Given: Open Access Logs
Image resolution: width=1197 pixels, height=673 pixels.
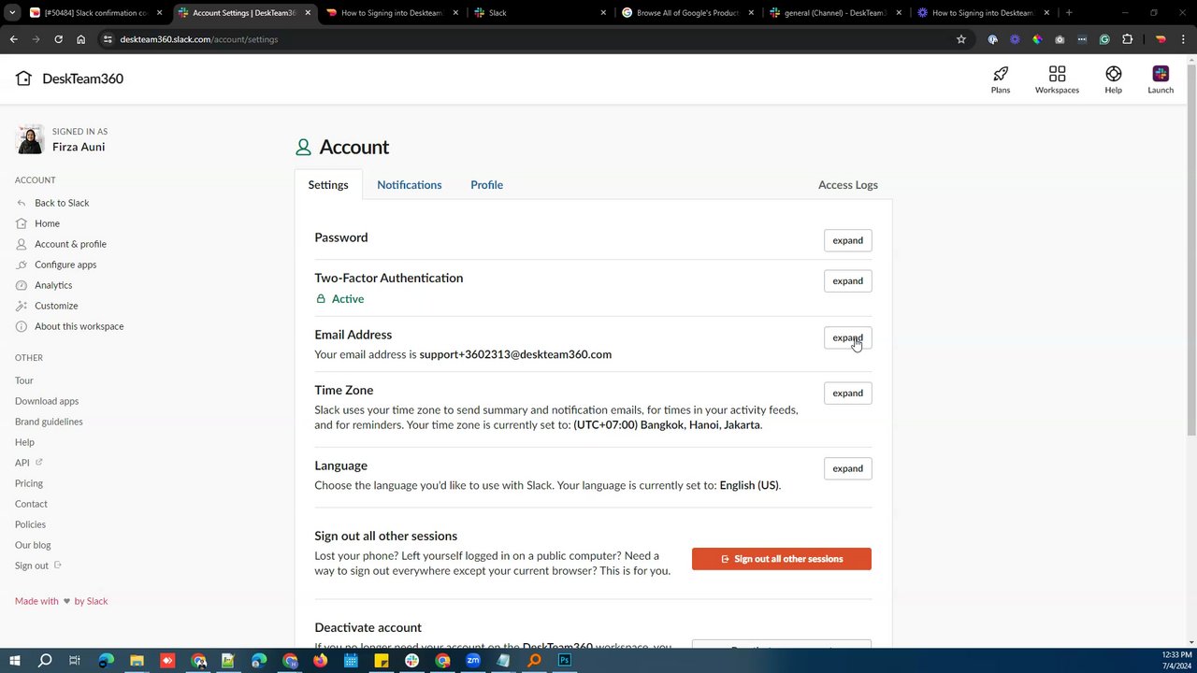Looking at the screenshot, I should click(848, 185).
